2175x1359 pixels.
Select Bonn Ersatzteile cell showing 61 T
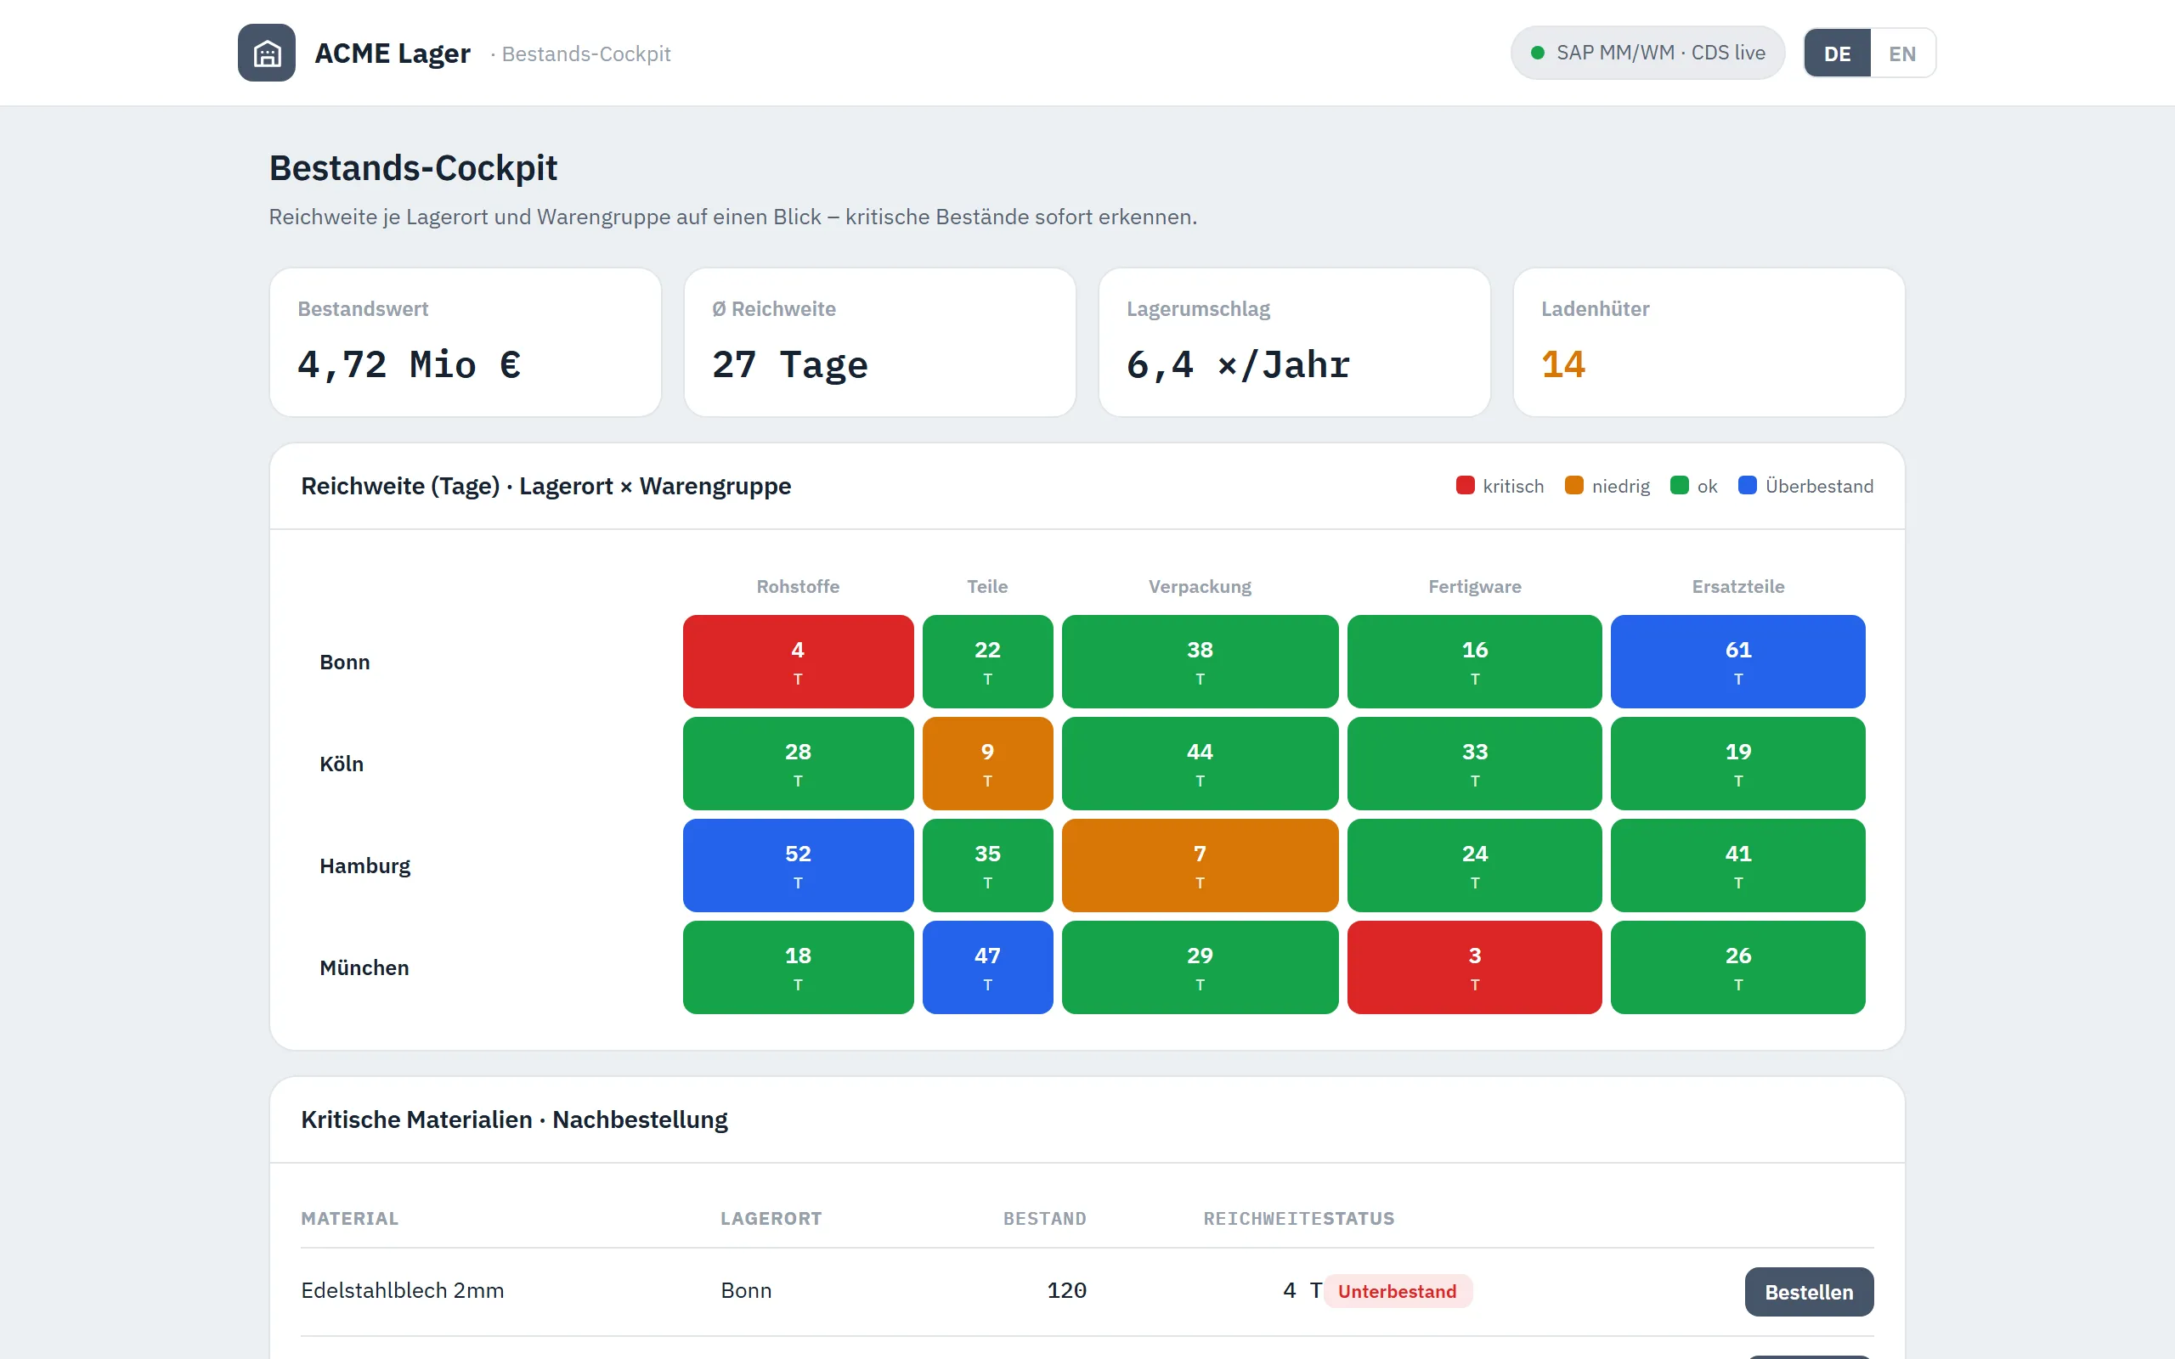click(1738, 662)
